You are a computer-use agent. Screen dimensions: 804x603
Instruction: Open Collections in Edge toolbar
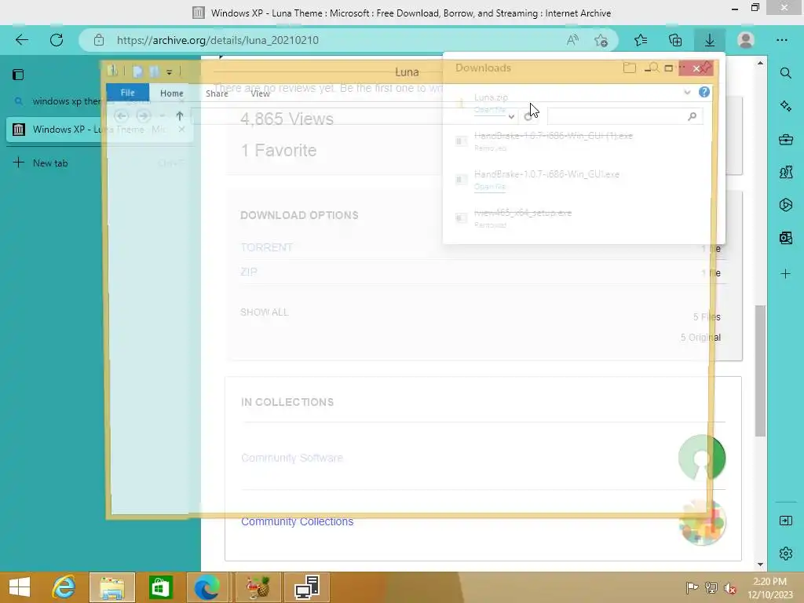(x=675, y=40)
